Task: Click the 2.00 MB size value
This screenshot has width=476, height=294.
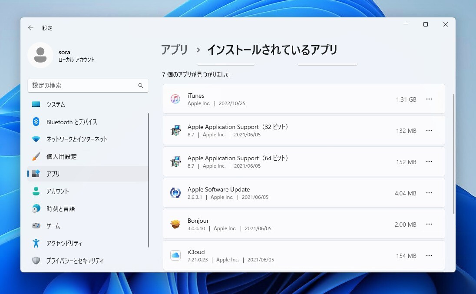Action: tap(405, 225)
